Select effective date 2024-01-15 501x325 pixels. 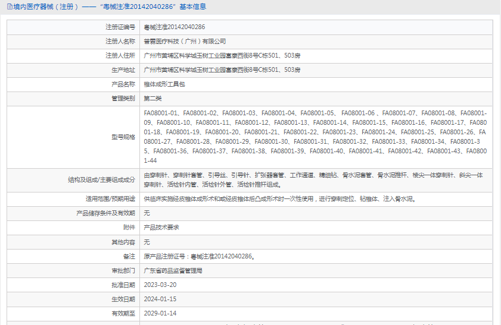(x=160, y=299)
